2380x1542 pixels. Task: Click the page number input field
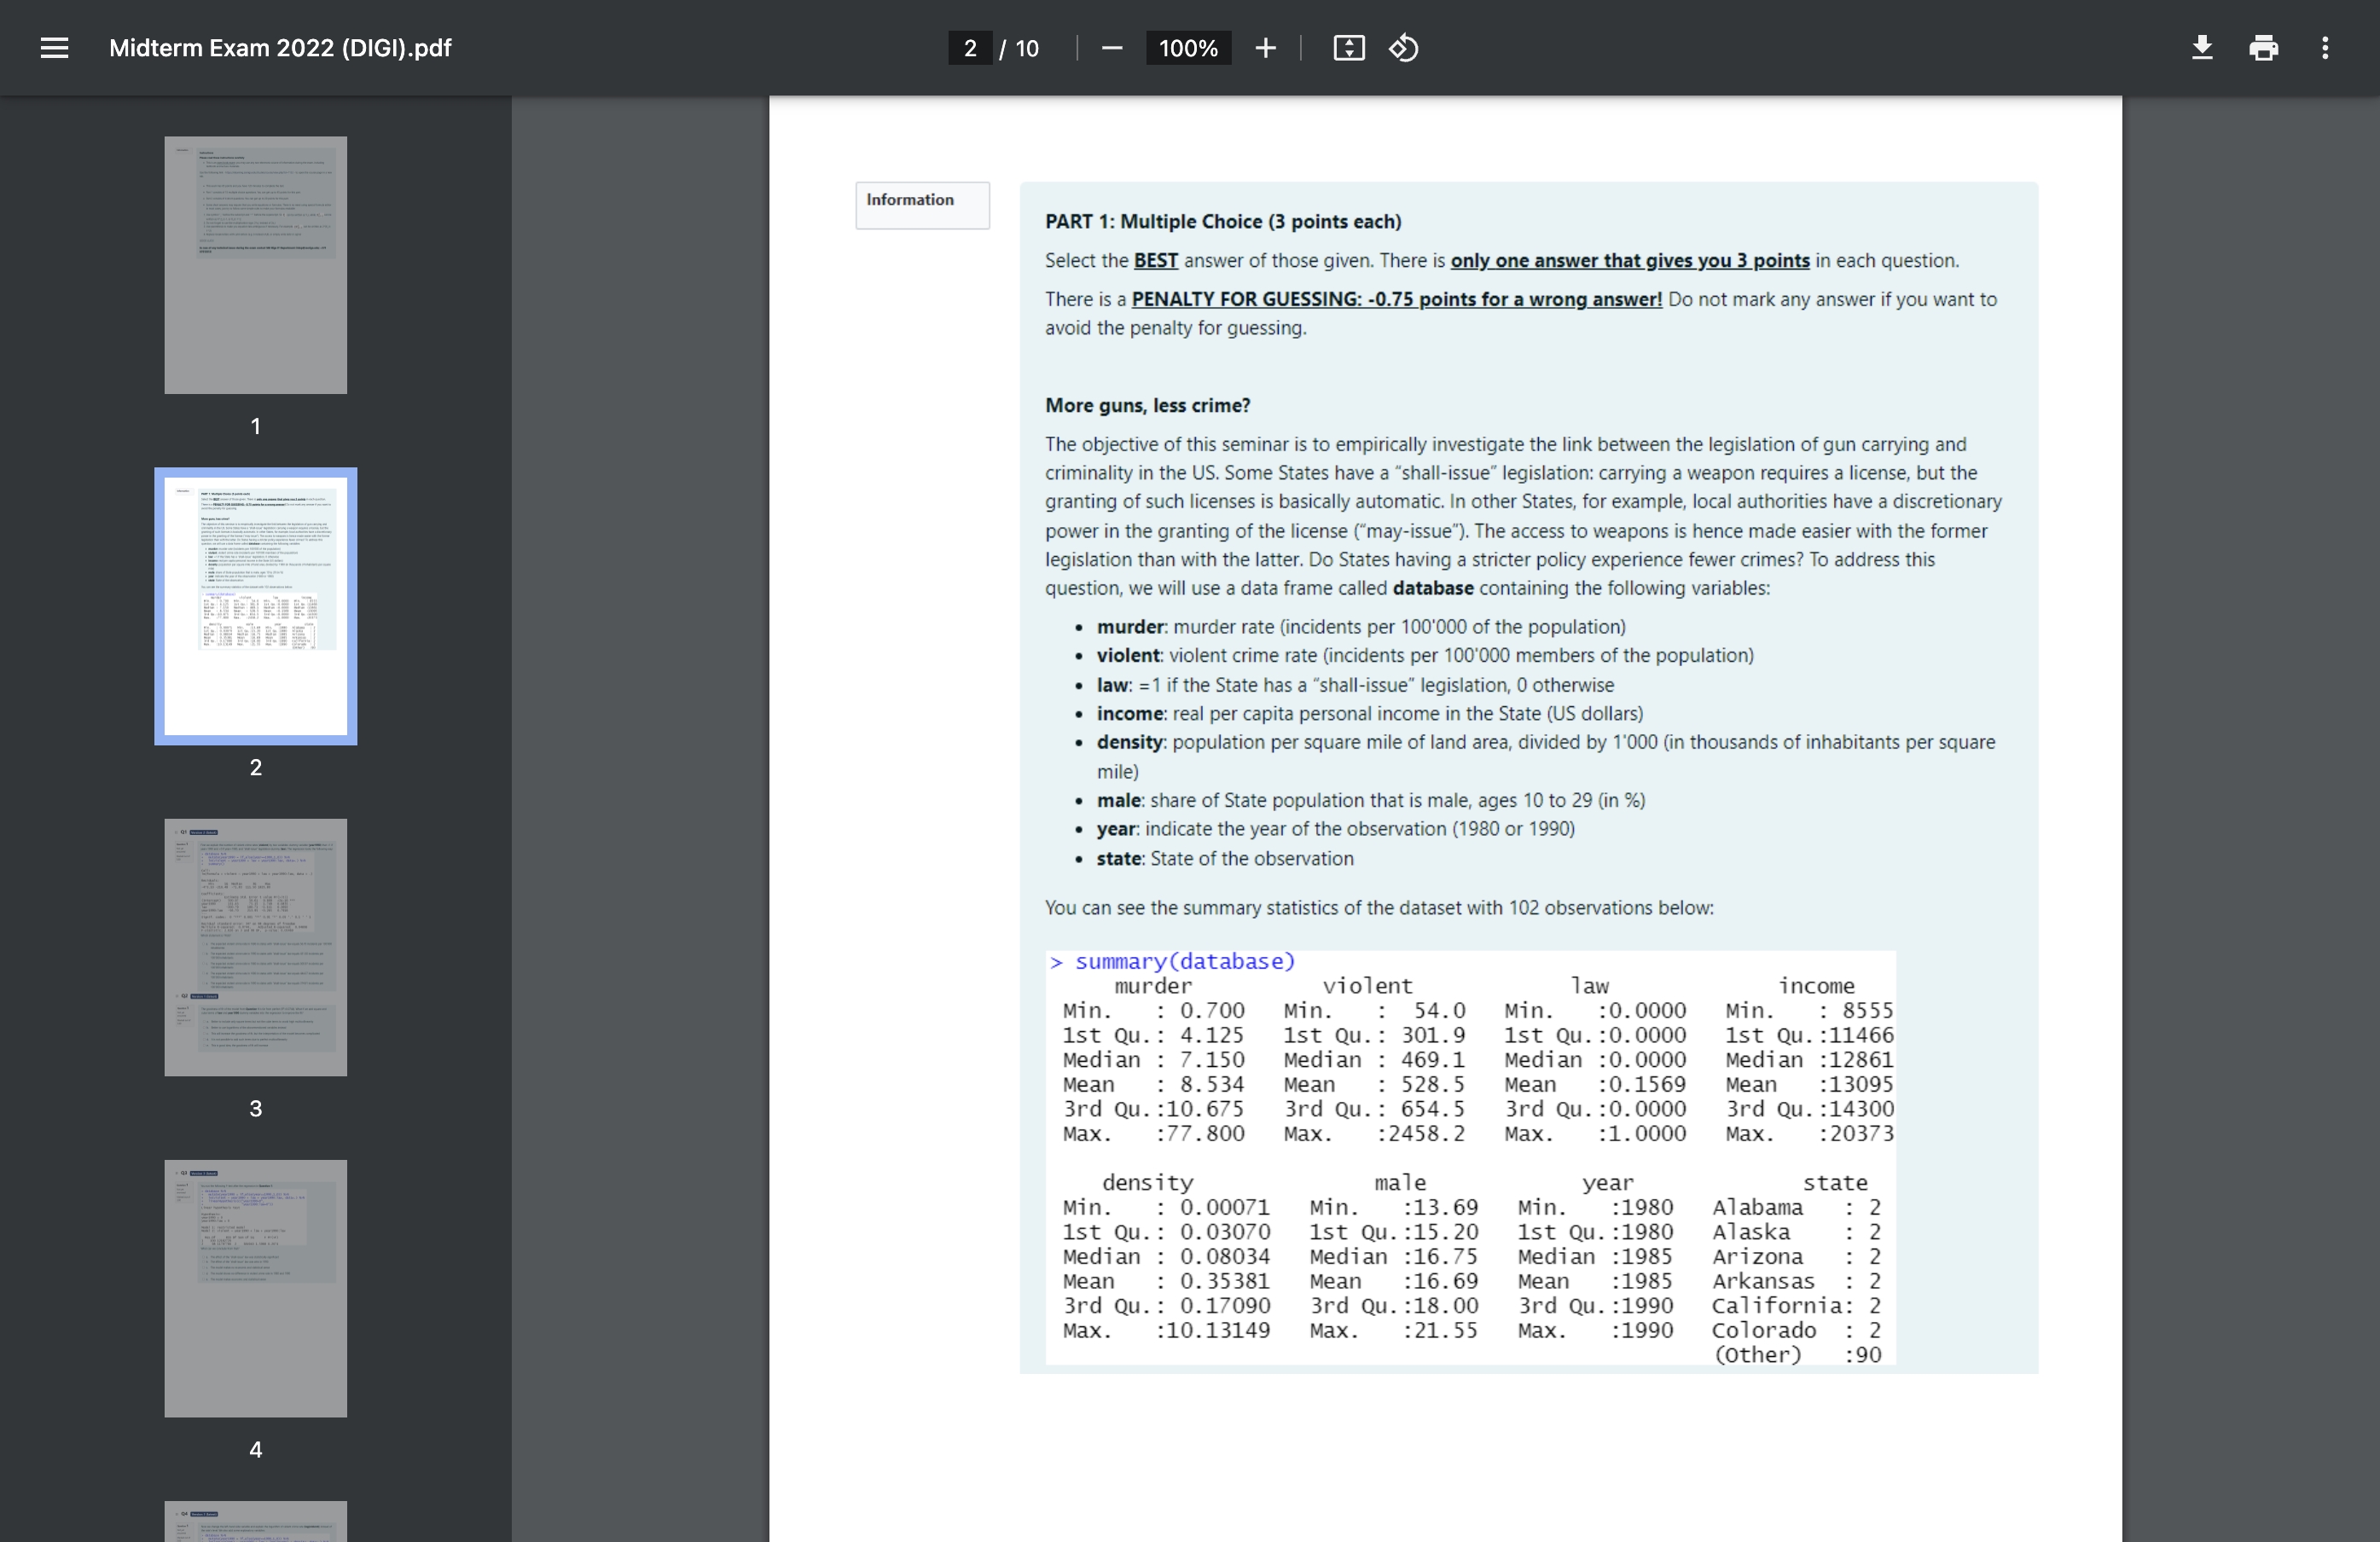pyautogui.click(x=970, y=48)
